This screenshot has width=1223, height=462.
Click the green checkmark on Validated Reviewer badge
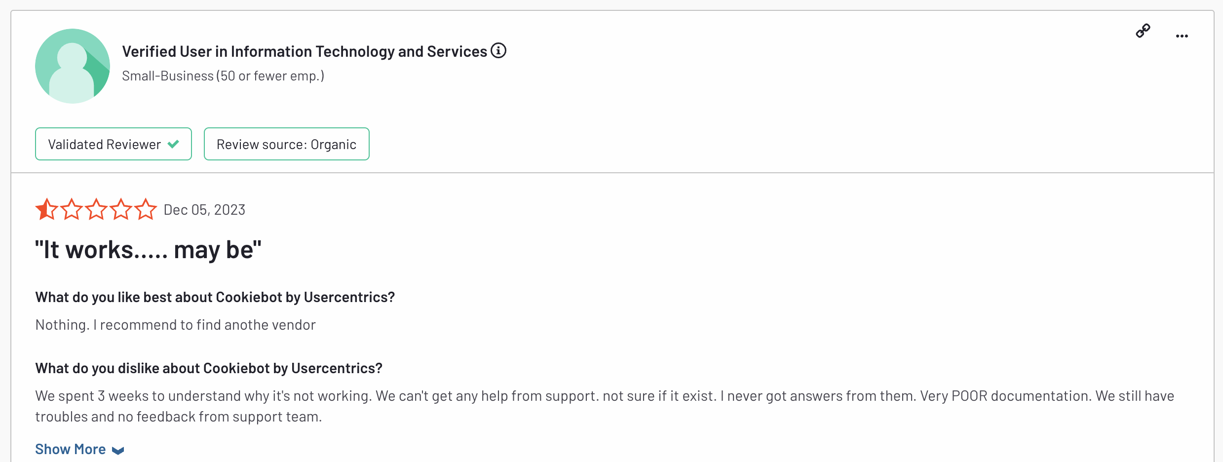pos(173,144)
